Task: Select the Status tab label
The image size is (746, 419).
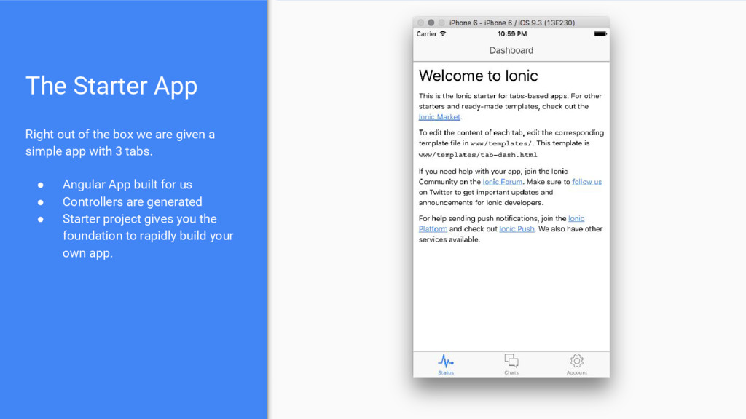Action: pyautogui.click(x=446, y=373)
